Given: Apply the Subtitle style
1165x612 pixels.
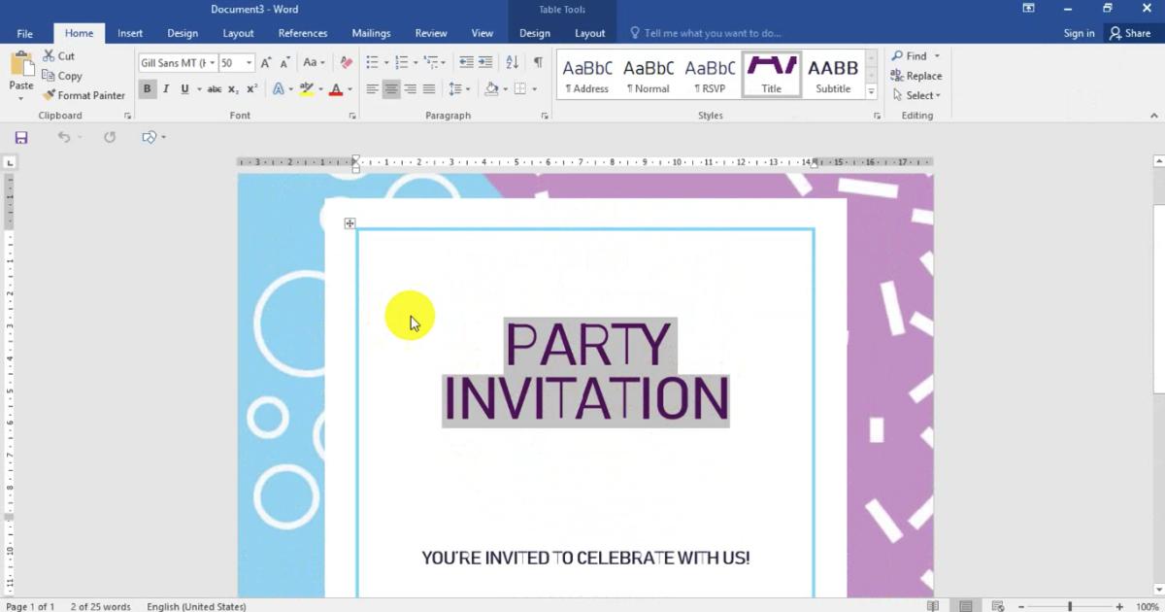Looking at the screenshot, I should [833, 75].
